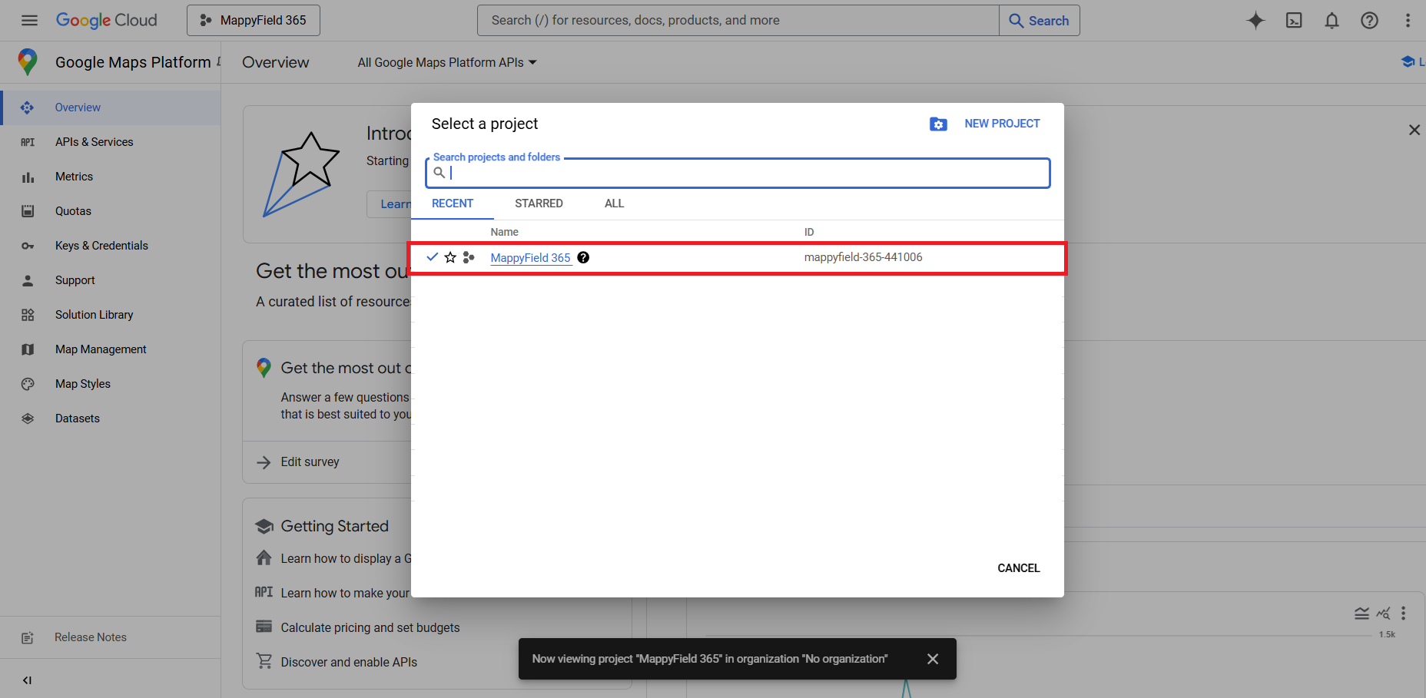This screenshot has width=1426, height=698.
Task: Collapse the left navigation panel
Action: coord(27,680)
